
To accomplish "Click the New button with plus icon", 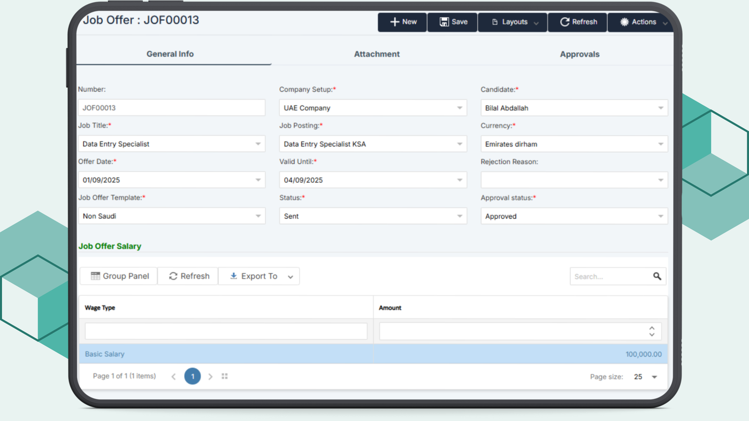I will (402, 22).
